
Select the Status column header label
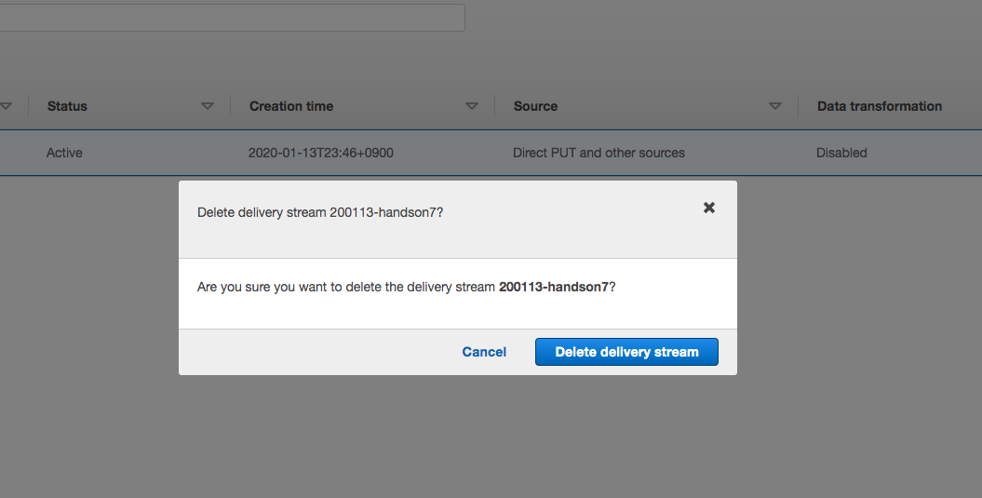click(67, 106)
